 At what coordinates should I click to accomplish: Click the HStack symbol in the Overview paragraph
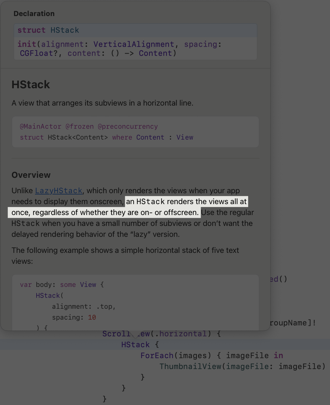pos(149,202)
